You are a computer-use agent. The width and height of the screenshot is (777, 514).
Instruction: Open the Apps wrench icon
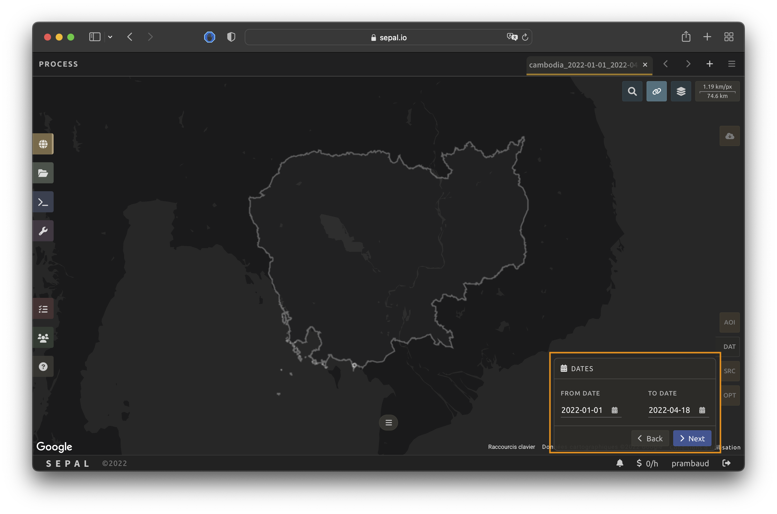[43, 231]
